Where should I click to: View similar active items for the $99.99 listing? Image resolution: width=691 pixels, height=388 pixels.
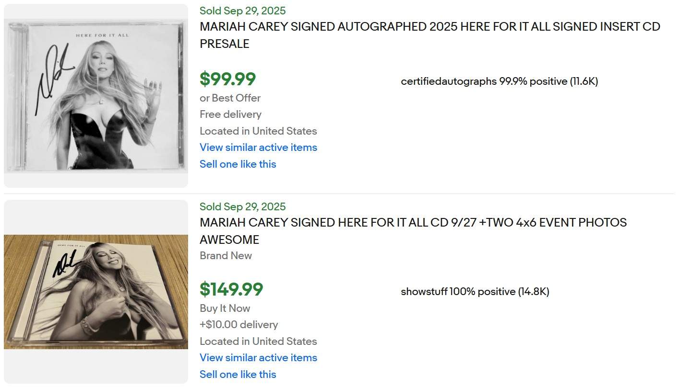258,148
